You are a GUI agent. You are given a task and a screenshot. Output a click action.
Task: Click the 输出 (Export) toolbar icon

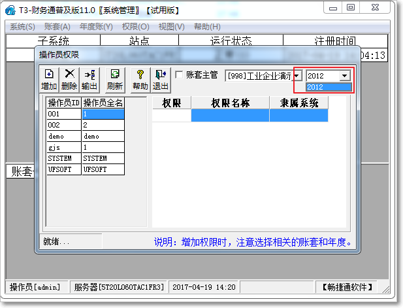89,80
